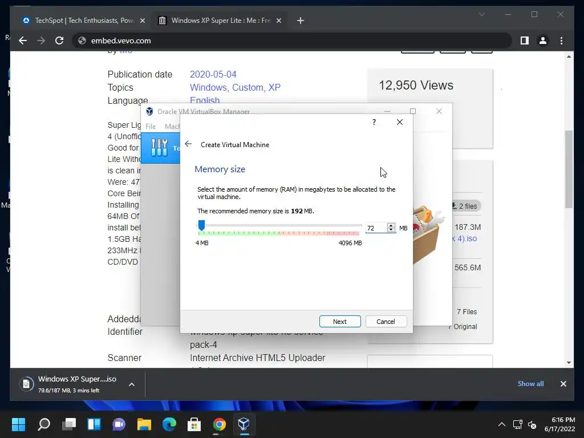Follow the Custom topic link
Viewport: 584px width, 438px height.
point(248,87)
